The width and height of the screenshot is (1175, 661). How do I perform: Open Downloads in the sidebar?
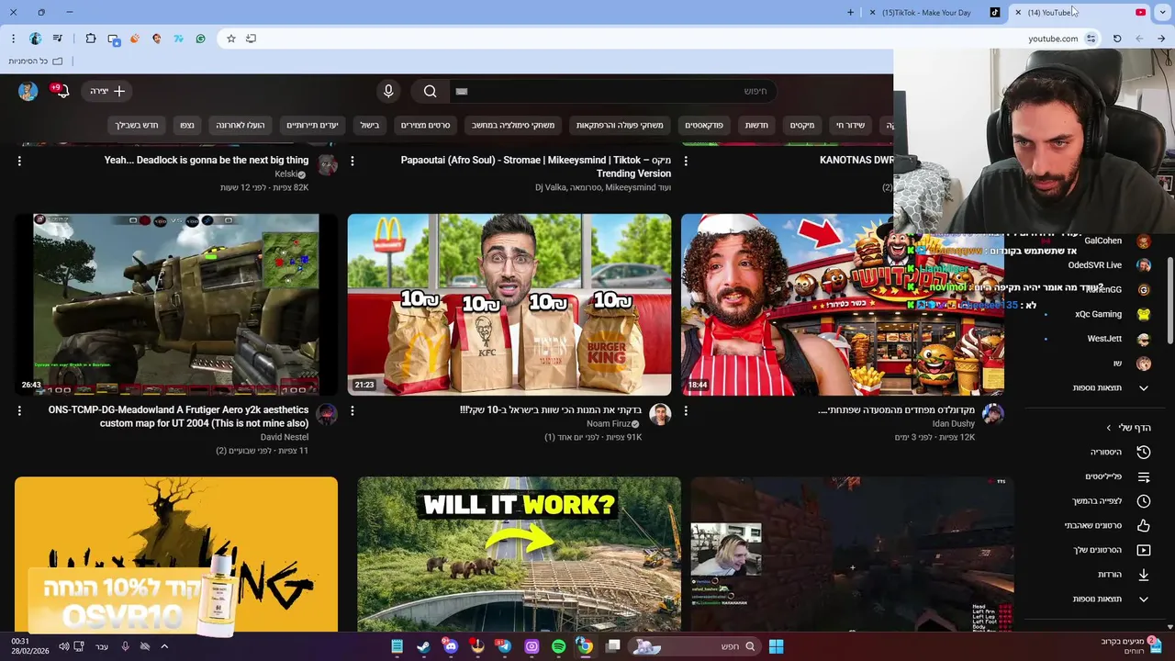click(1124, 575)
